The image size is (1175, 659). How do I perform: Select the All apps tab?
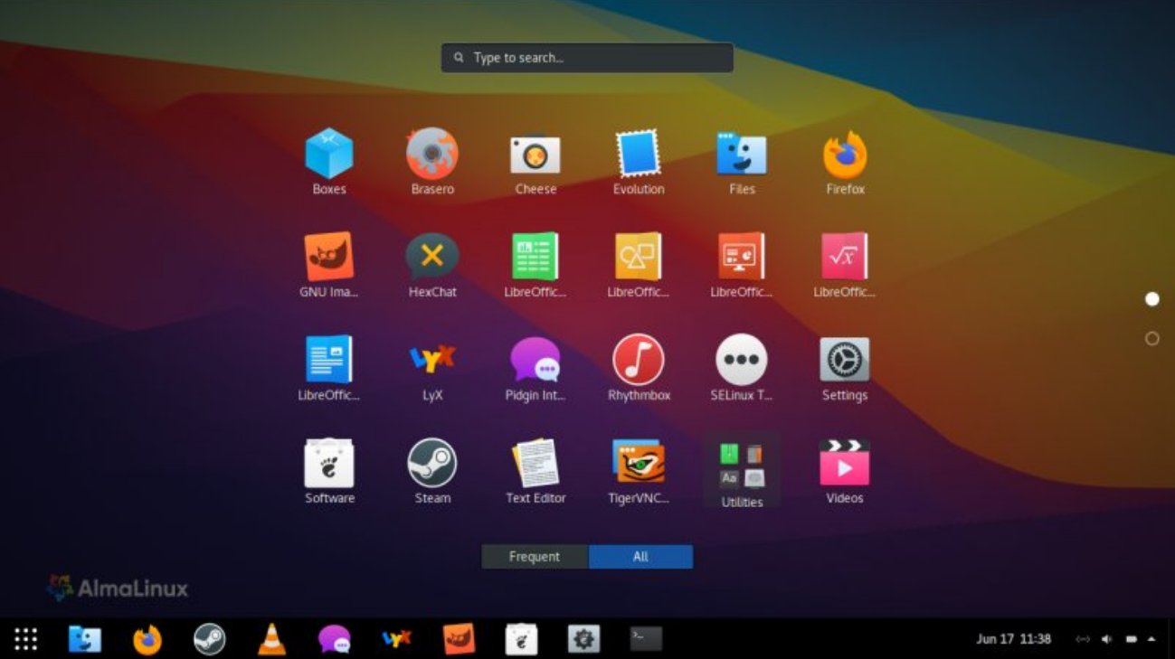641,556
